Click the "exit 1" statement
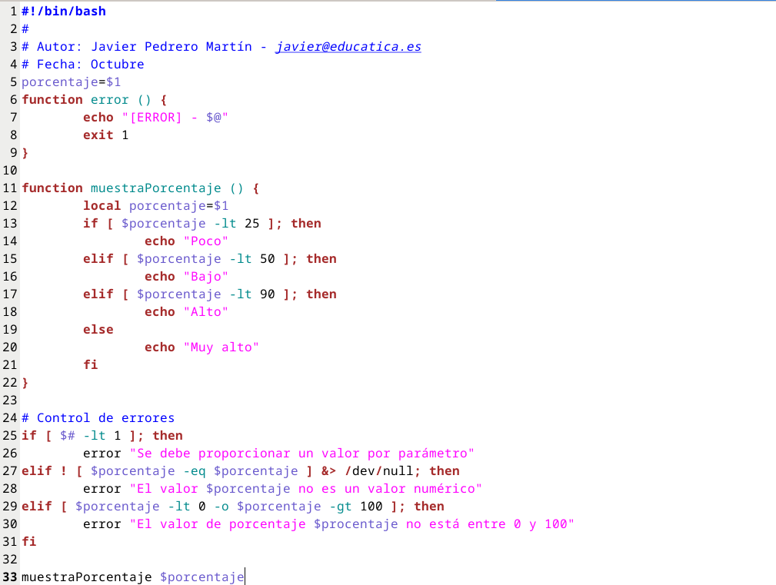Screen dimensions: 776x585 105,135
